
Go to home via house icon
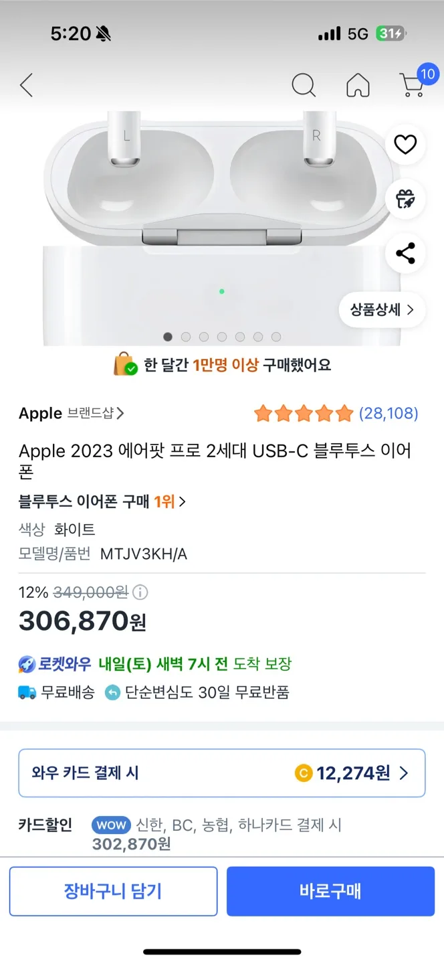pyautogui.click(x=358, y=86)
